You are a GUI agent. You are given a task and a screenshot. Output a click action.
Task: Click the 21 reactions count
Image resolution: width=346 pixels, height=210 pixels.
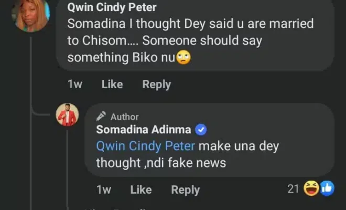pos(293,189)
